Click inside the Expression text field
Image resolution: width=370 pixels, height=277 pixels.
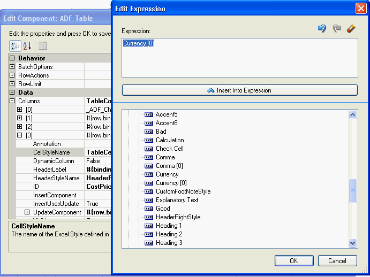pyautogui.click(x=240, y=58)
